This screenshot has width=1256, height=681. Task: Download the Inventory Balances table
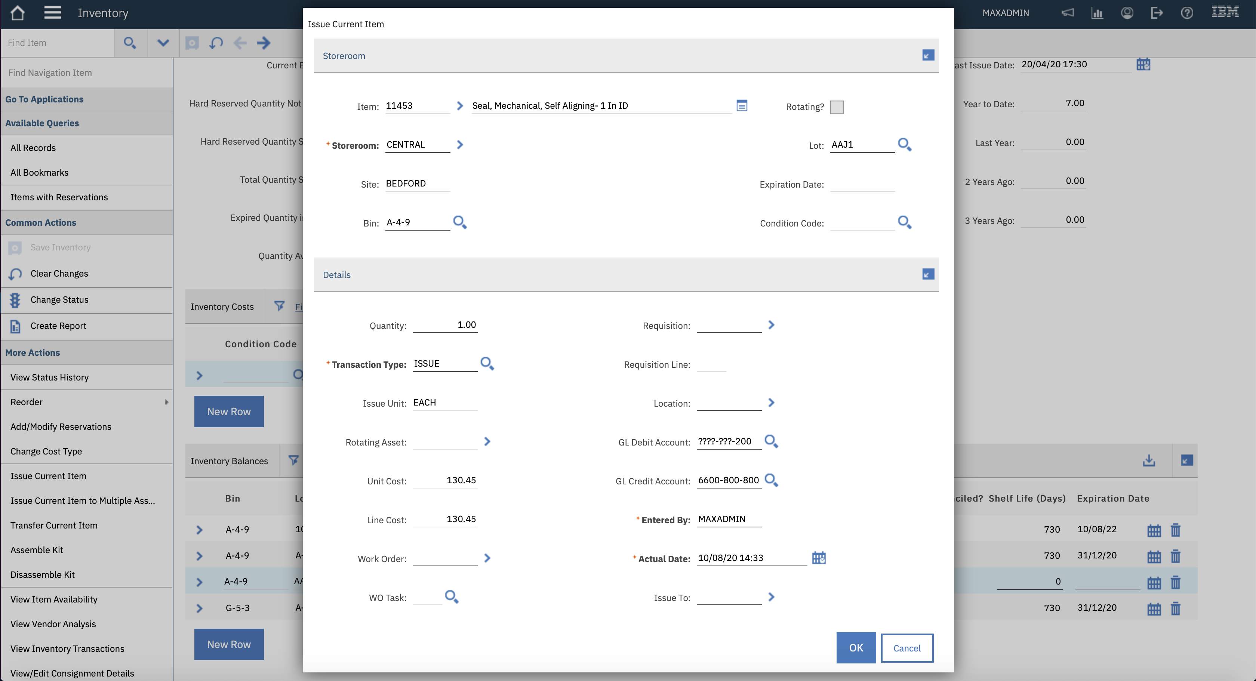1149,460
